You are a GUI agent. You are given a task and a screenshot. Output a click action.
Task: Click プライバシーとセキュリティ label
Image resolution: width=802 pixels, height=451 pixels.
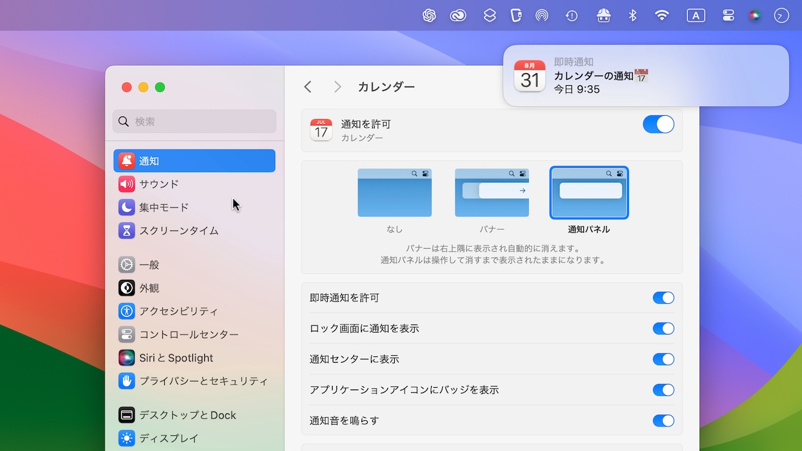[x=204, y=381]
